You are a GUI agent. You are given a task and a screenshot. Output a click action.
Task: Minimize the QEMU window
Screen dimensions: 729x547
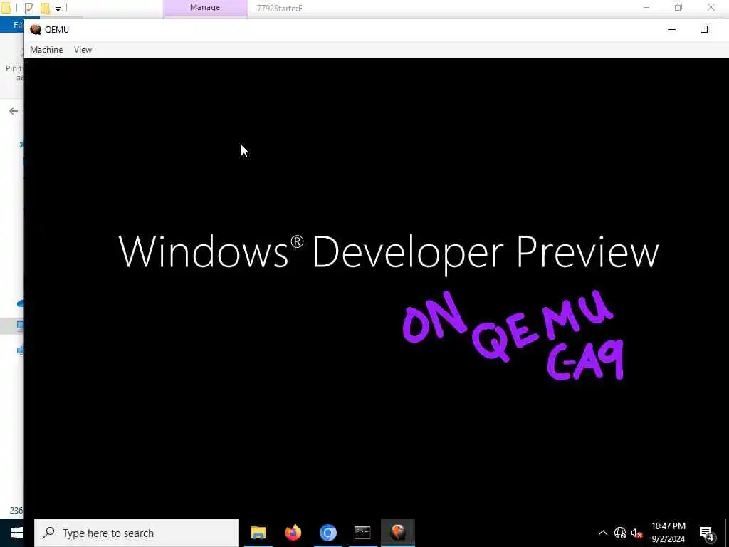672,29
